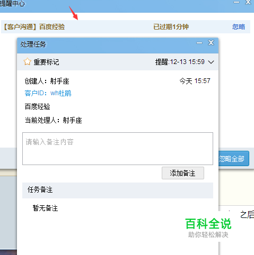Close the 处理任务 dialog
The width and height of the screenshot is (254, 255).
pyautogui.click(x=211, y=43)
